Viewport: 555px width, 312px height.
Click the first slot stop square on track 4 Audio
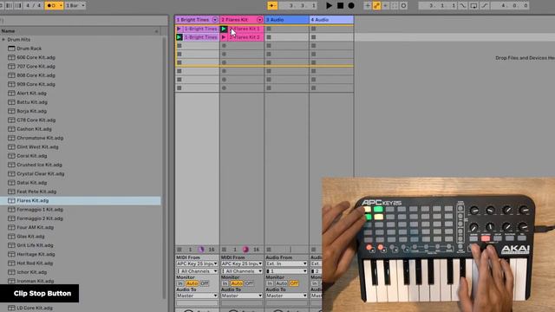[x=313, y=29]
